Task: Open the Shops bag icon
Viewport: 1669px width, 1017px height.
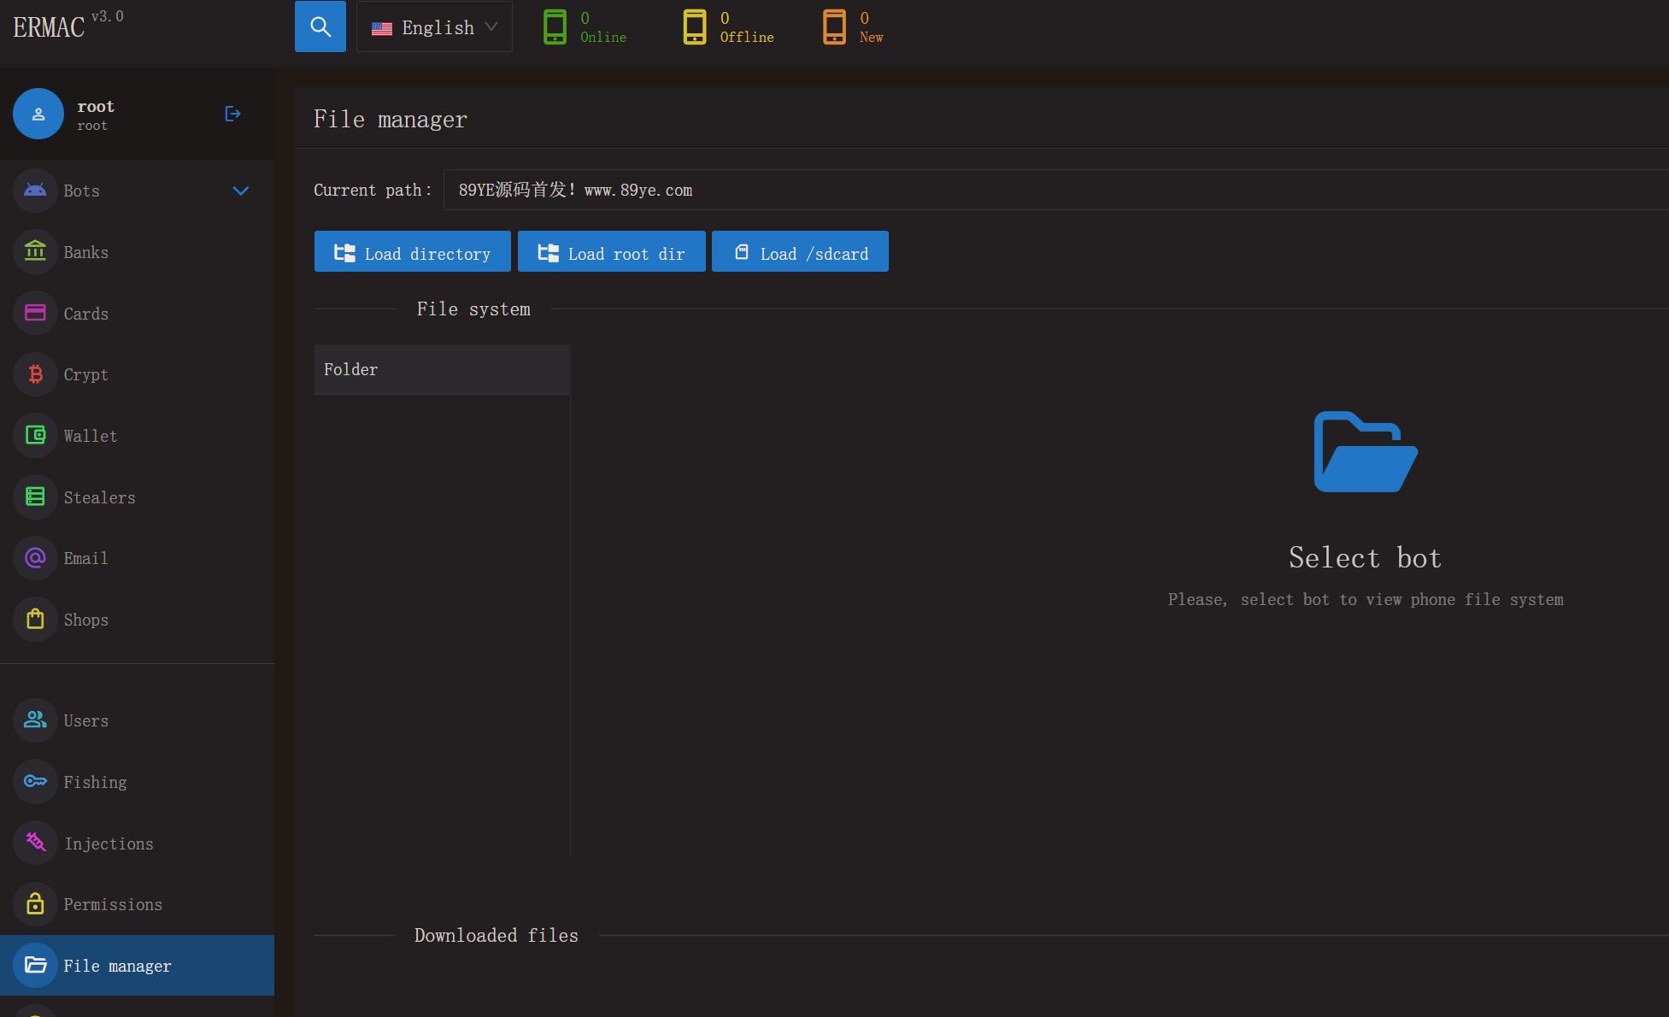Action: click(35, 620)
